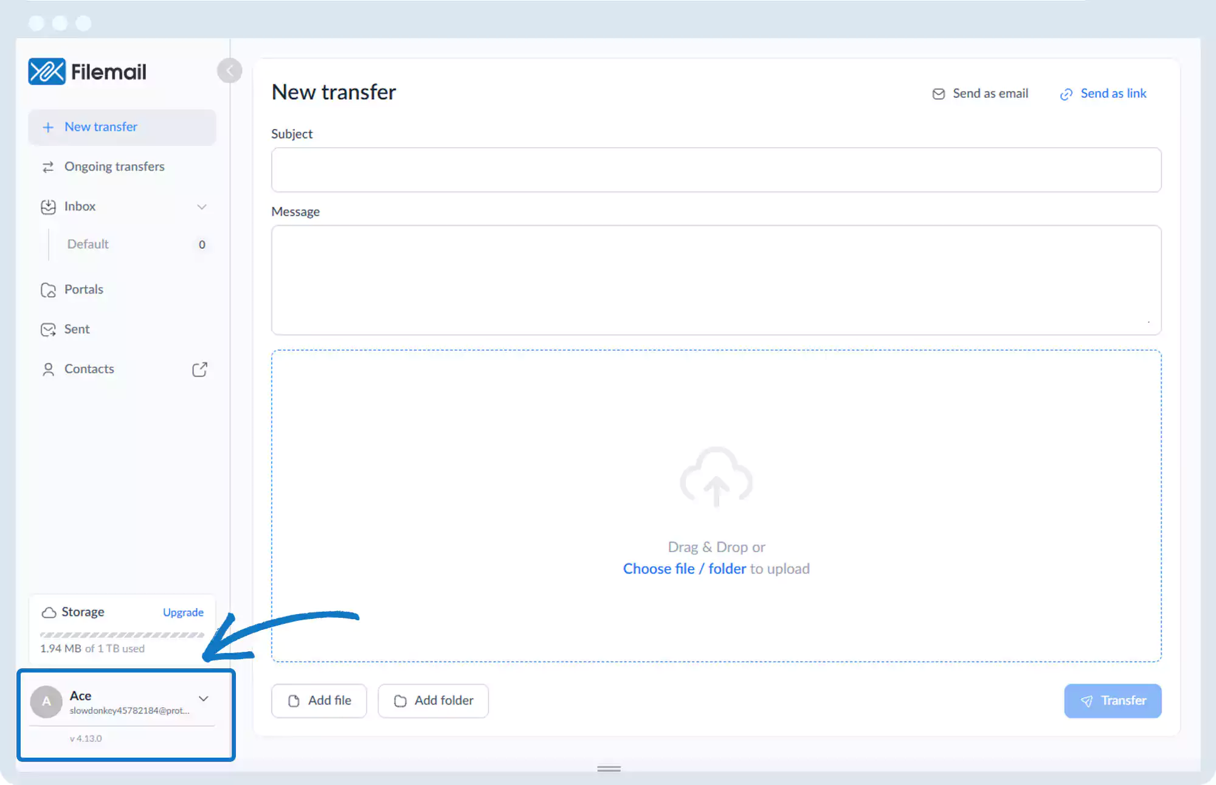Click the Upgrade storage link
This screenshot has width=1216, height=785.
point(183,612)
